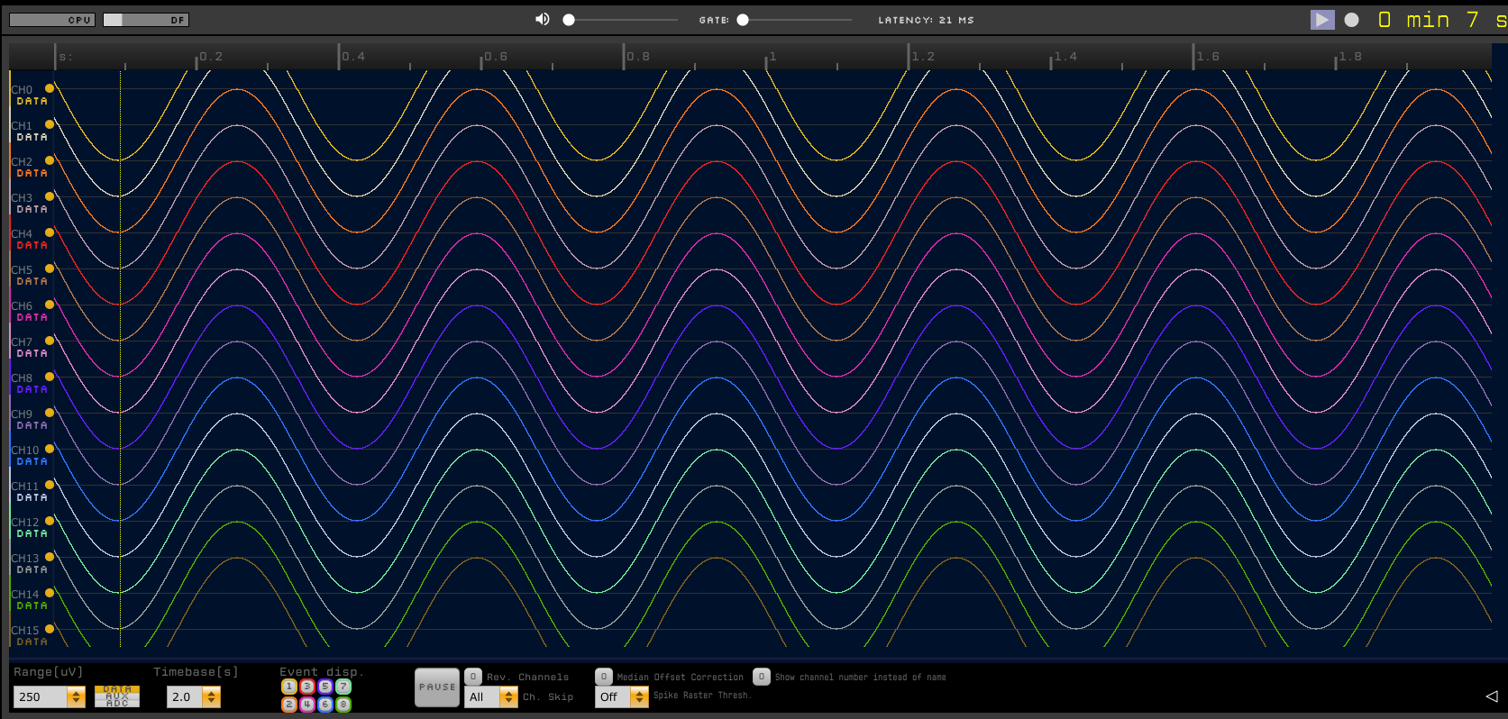The height and width of the screenshot is (719, 1508).
Task: Toggle Rev. Channels option
Action: click(473, 677)
